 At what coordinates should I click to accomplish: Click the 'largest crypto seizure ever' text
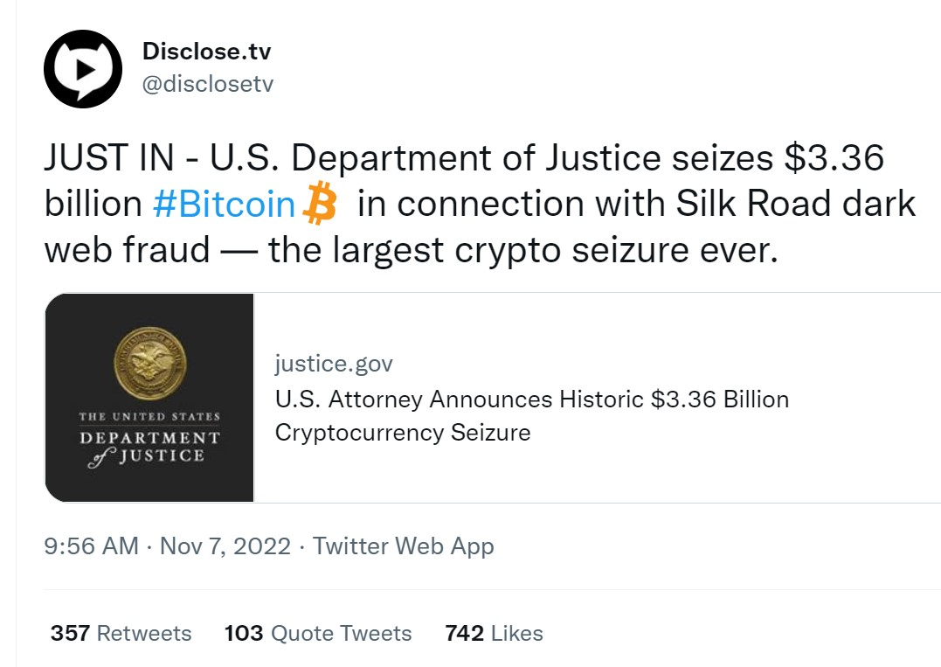(x=555, y=250)
